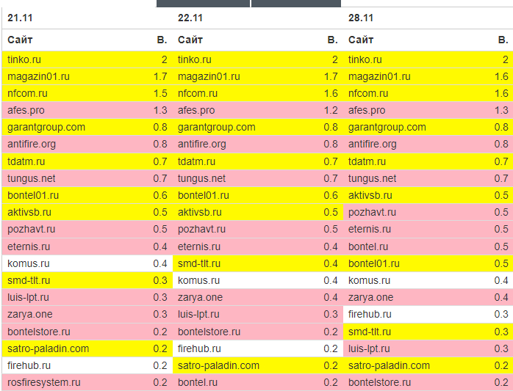Viewport: 513px width, 391px height.
Task: Select bontel01.ru under 28.11
Action: click(374, 263)
